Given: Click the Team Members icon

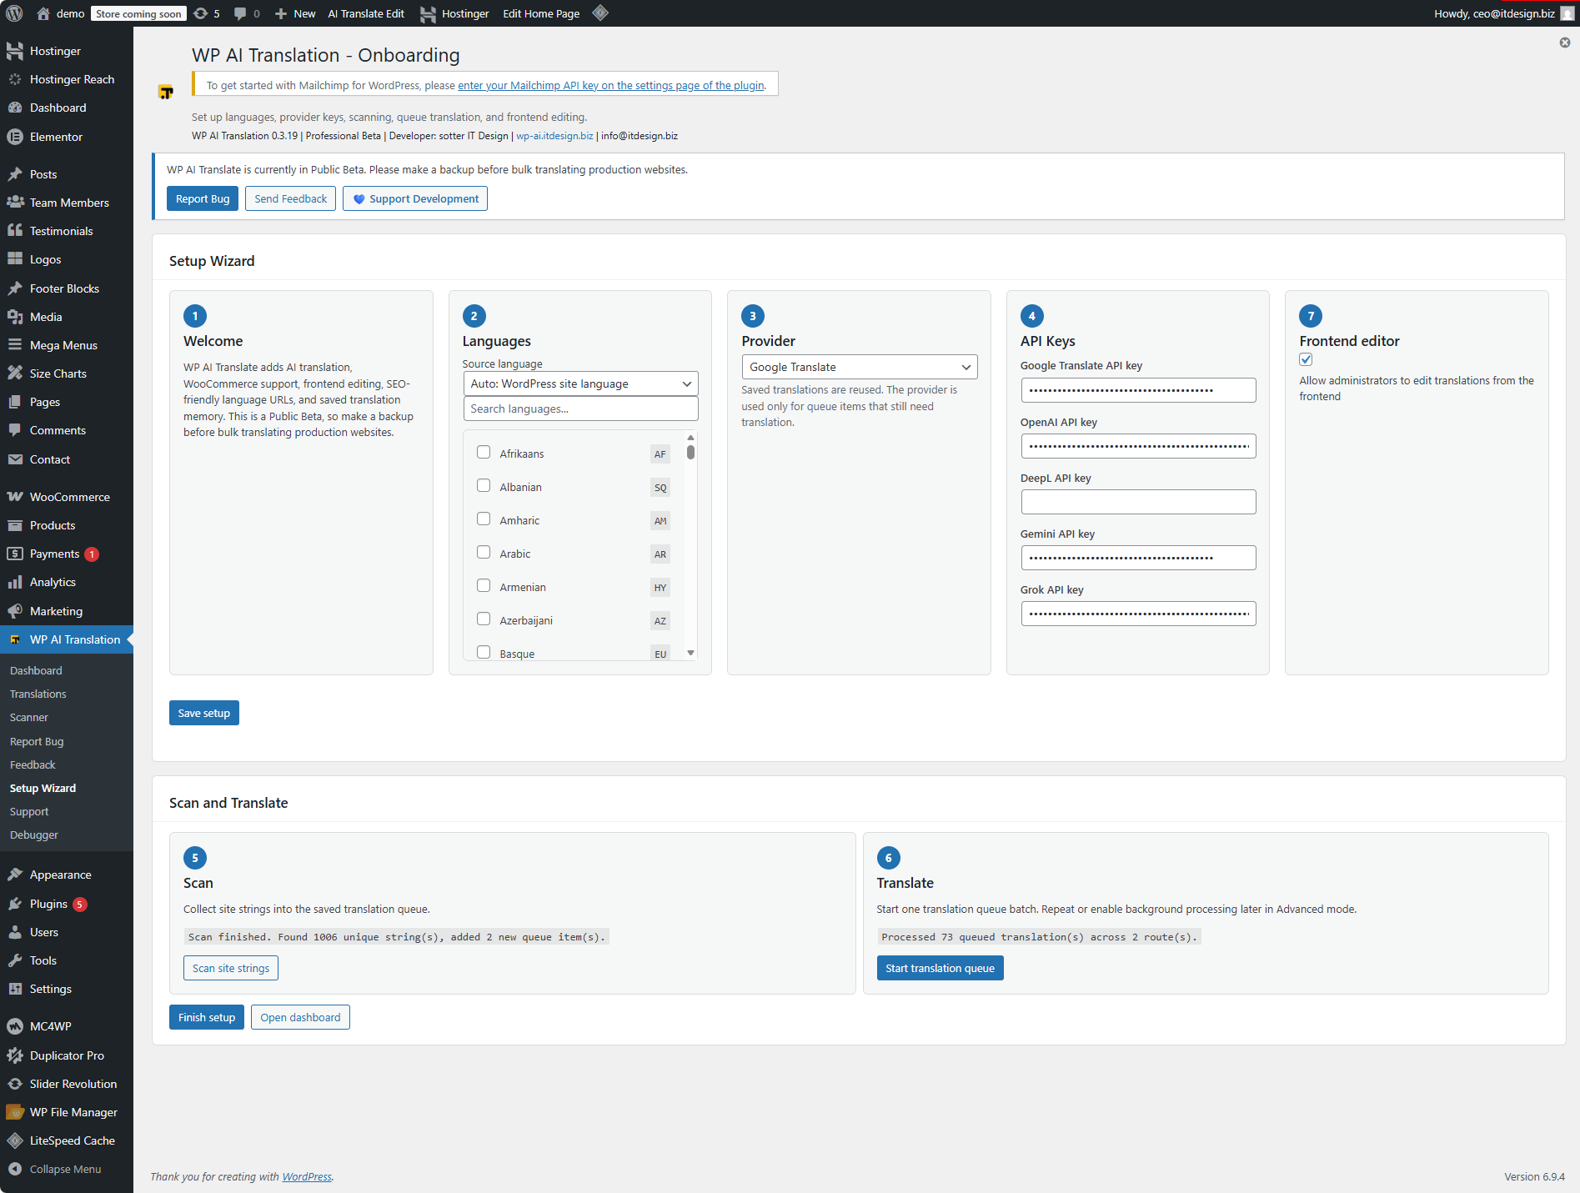Looking at the screenshot, I should click(x=15, y=203).
